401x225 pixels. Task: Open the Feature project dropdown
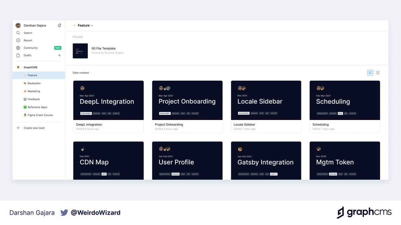[85, 25]
